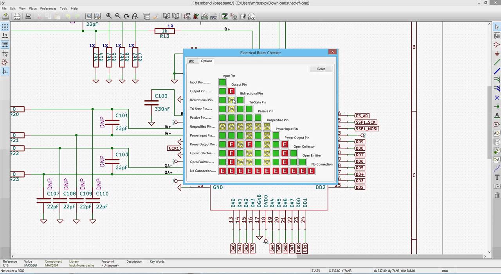Select the Zoom in magnifier icon
This screenshot has width=501, height=274.
pyautogui.click(x=109, y=16)
